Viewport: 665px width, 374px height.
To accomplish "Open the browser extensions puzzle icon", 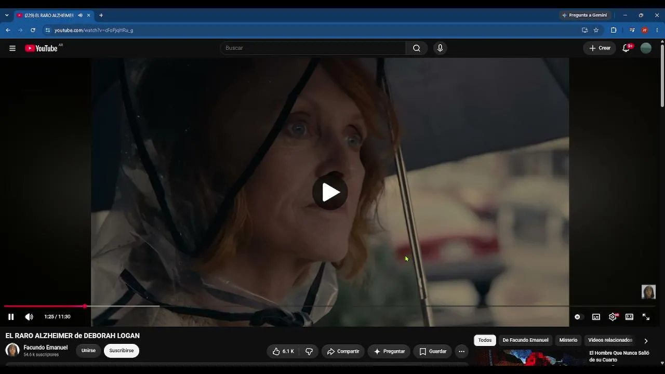I will [614, 30].
